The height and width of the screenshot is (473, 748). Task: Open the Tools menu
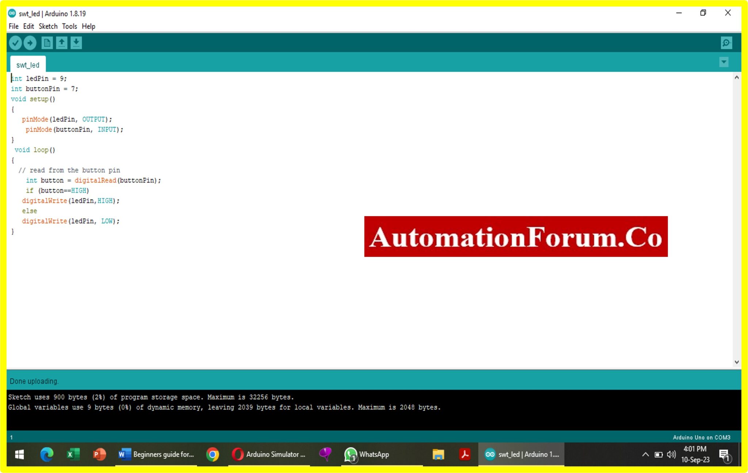point(69,26)
